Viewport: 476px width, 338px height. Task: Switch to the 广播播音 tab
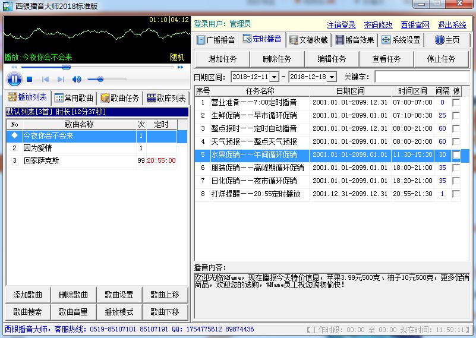[x=215, y=40]
